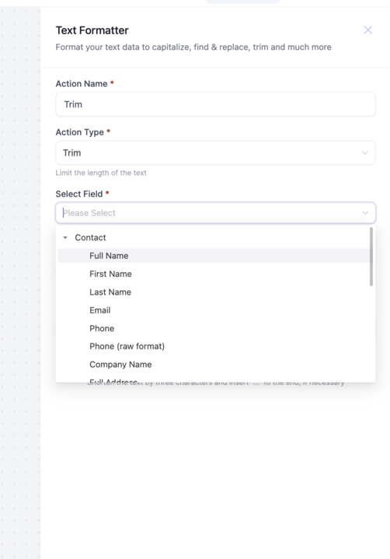
Task: Click the dotted workflow canvas area
Action: coord(20,285)
